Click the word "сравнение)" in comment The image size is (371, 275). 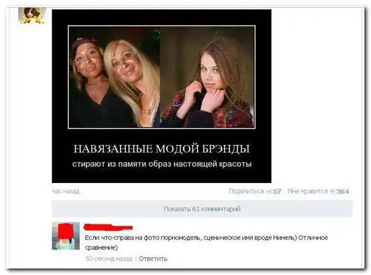pos(102,248)
